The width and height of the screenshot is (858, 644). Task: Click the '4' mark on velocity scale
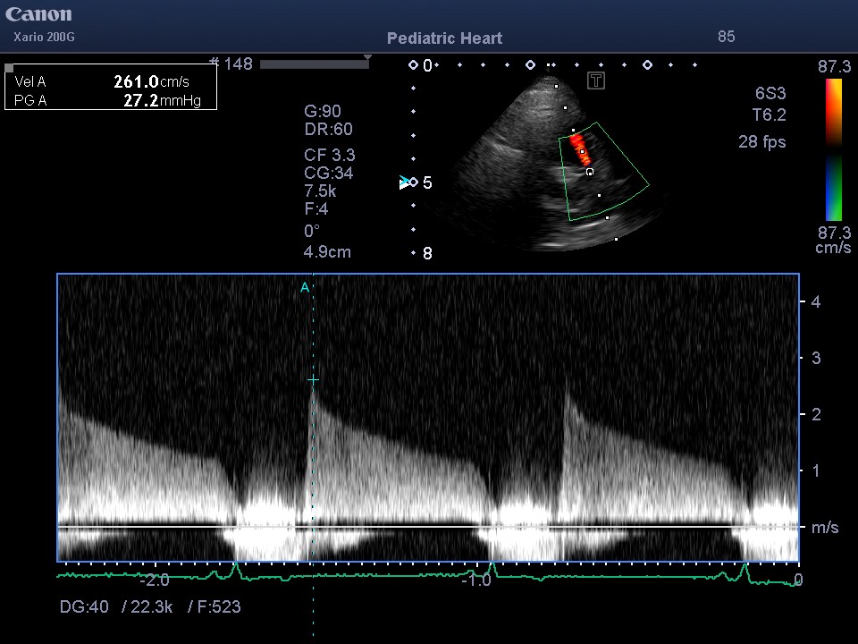click(x=816, y=301)
